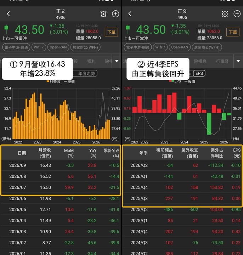243x255 pixels.
Task: Select the 2026/06 revenue row
Action: click(x=61, y=198)
